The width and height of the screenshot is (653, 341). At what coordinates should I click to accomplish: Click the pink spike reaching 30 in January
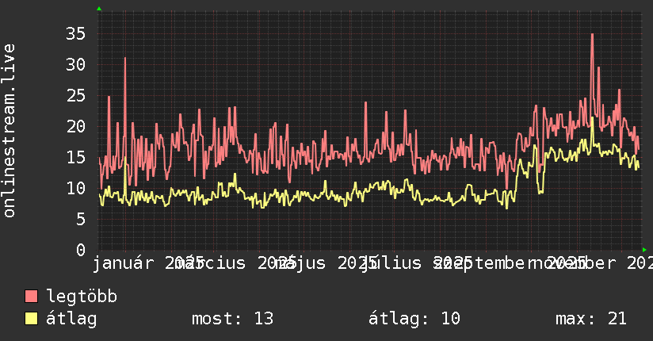[x=125, y=59]
